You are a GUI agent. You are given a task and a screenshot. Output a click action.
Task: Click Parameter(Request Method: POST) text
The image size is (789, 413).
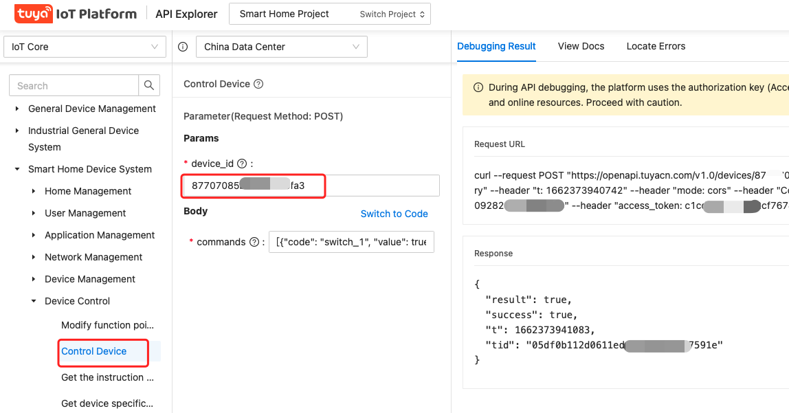tap(263, 116)
